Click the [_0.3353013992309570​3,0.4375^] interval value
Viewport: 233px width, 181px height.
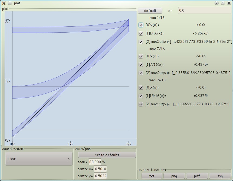click(x=201, y=73)
